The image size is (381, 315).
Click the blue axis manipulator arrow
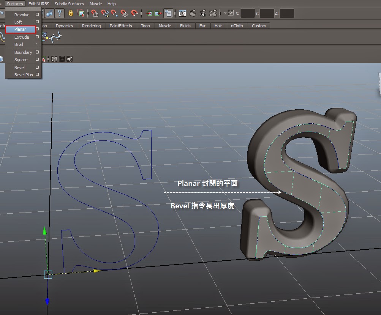click(47, 301)
